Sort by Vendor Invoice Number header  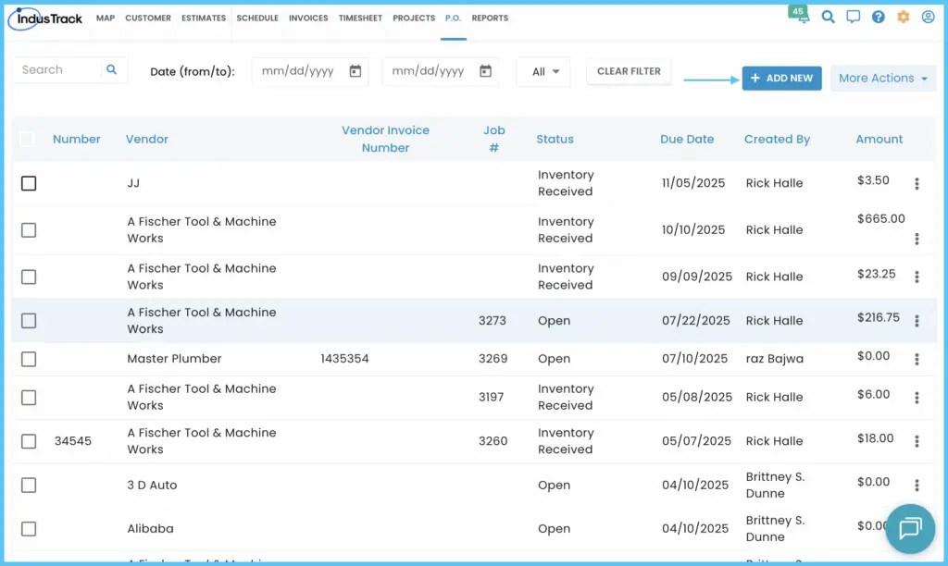tap(386, 139)
